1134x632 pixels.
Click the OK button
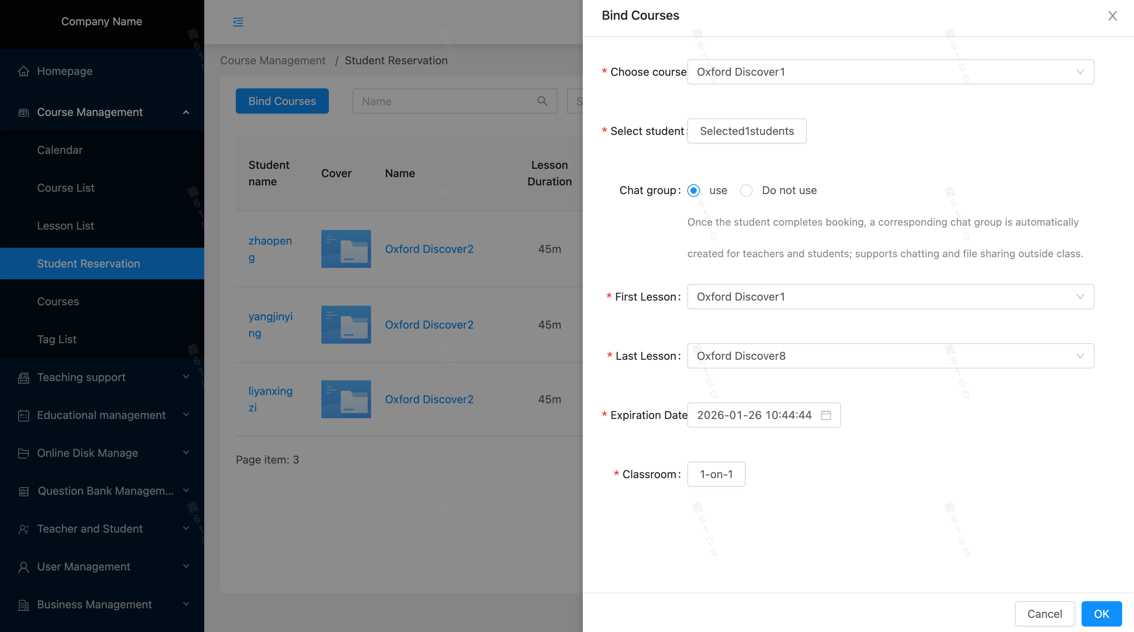coord(1101,613)
